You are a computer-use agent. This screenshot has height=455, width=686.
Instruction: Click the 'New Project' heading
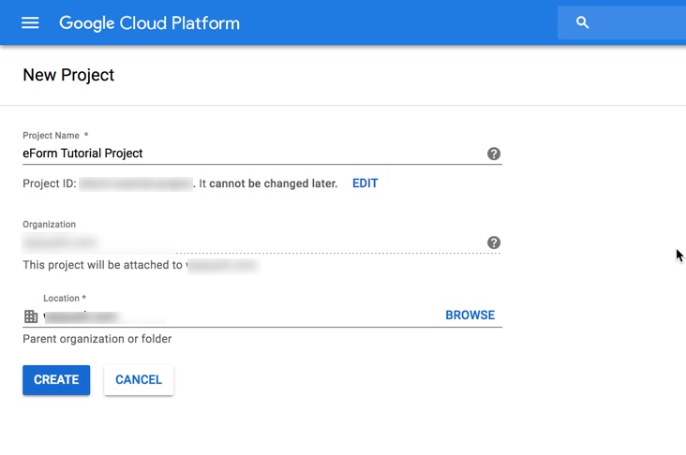[68, 75]
